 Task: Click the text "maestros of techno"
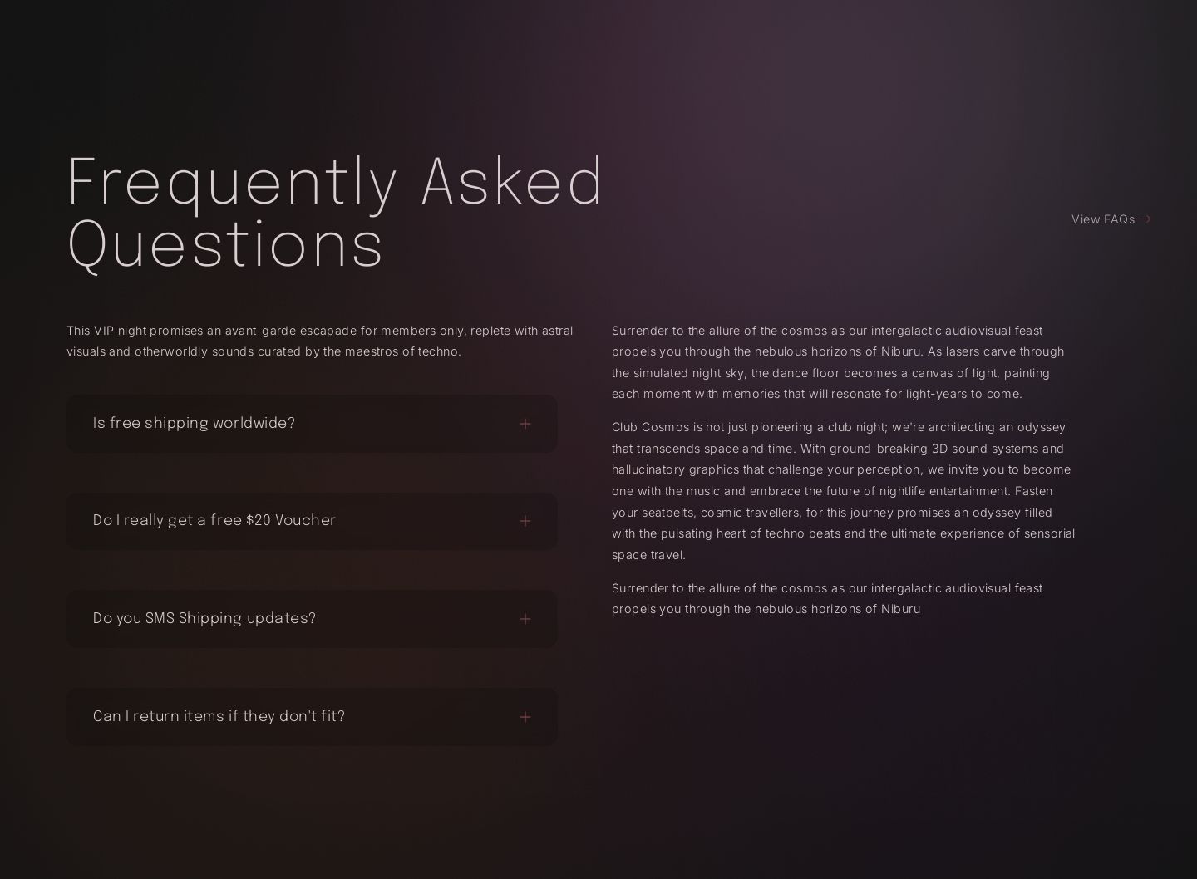[402, 351]
